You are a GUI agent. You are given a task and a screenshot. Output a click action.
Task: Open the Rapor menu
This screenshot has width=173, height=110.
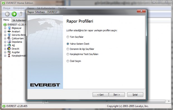pos(31,8)
